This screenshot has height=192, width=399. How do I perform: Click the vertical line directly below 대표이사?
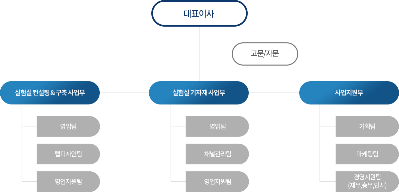(199, 54)
